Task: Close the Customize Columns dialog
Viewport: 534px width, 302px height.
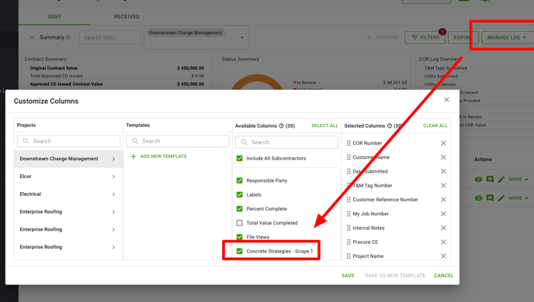Action: pos(446,100)
